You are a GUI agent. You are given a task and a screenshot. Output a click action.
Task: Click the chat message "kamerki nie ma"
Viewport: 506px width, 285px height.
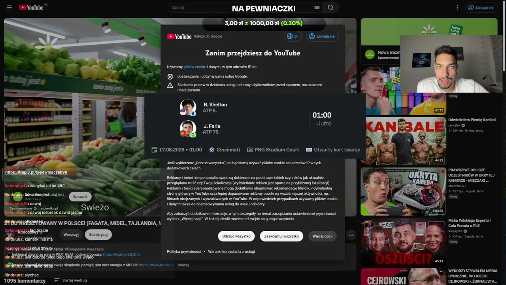[x=38, y=239]
